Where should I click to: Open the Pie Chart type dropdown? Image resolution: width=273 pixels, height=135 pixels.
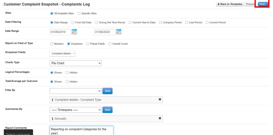tap(75, 63)
